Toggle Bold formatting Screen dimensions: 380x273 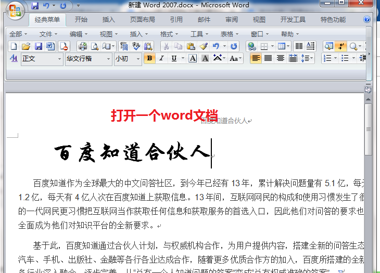pyautogui.click(x=149, y=58)
